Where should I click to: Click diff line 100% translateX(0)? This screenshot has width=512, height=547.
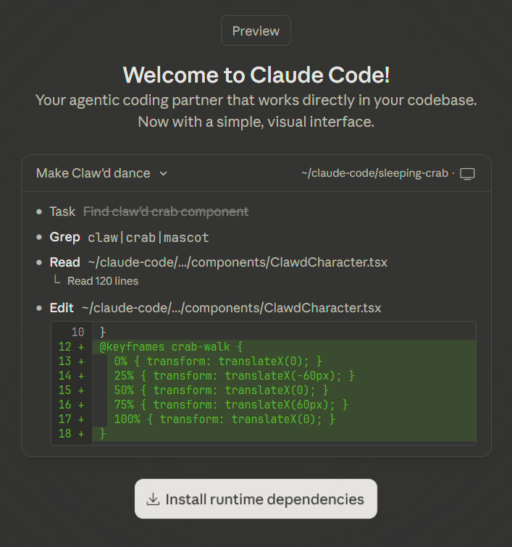pos(285,419)
